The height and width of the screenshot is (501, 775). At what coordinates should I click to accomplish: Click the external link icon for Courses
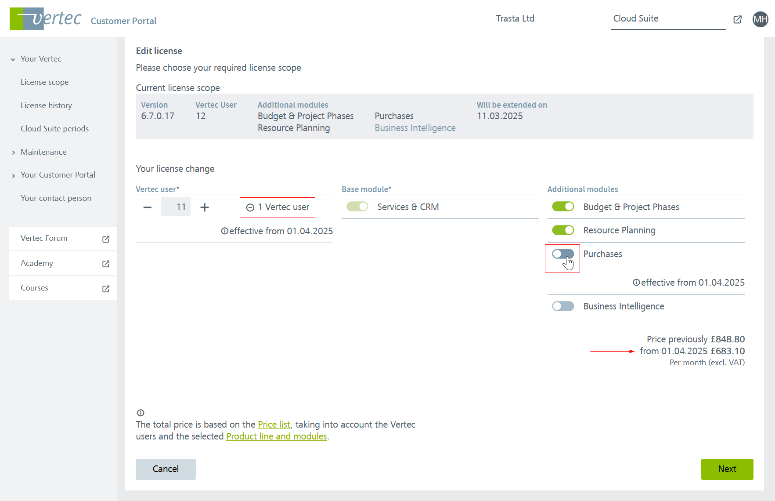(106, 289)
